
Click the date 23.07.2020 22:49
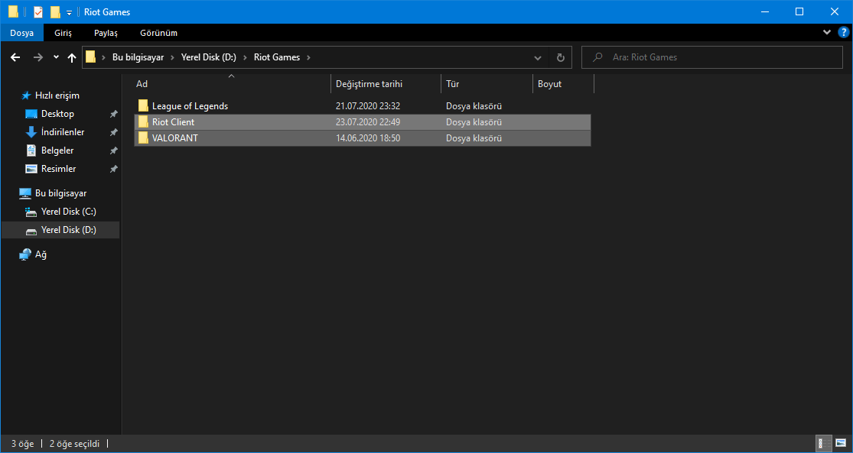pyautogui.click(x=368, y=122)
